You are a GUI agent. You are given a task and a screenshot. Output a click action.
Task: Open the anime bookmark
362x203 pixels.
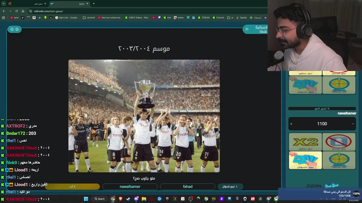tap(179, 17)
